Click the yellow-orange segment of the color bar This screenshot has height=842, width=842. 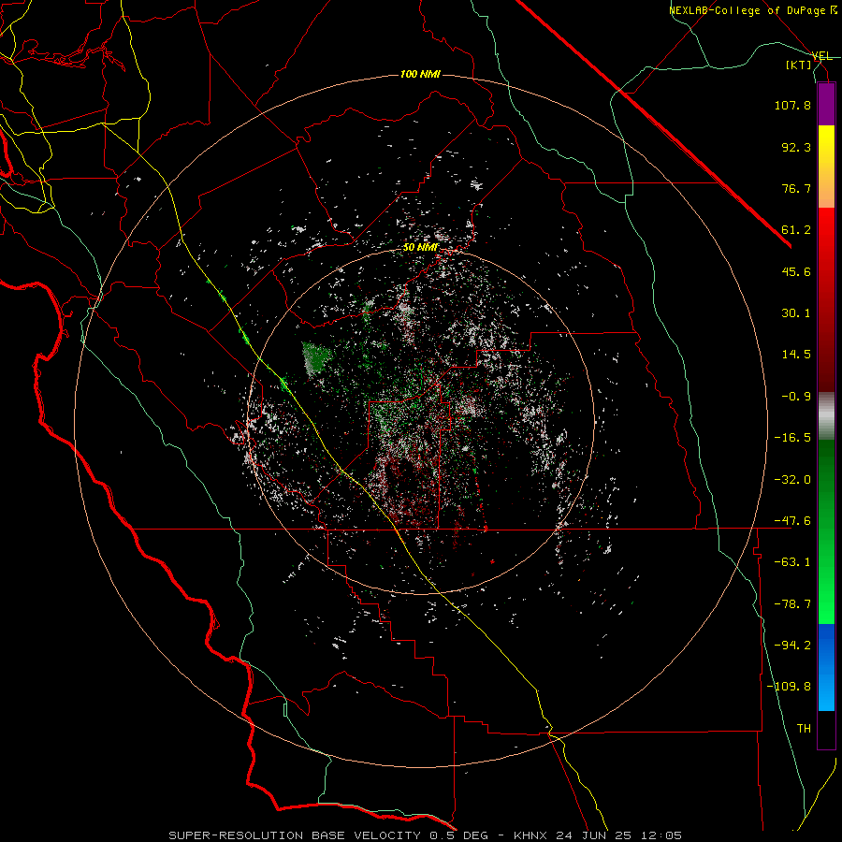click(826, 167)
